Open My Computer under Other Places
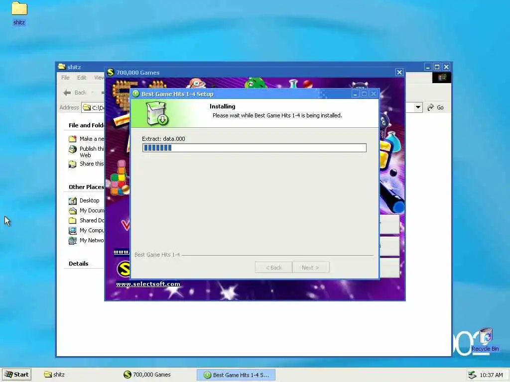The width and height of the screenshot is (510, 382). click(92, 230)
